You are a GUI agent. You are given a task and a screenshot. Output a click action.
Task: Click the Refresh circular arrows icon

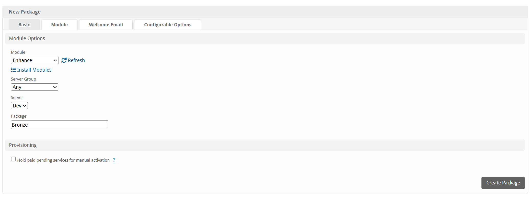(x=64, y=60)
